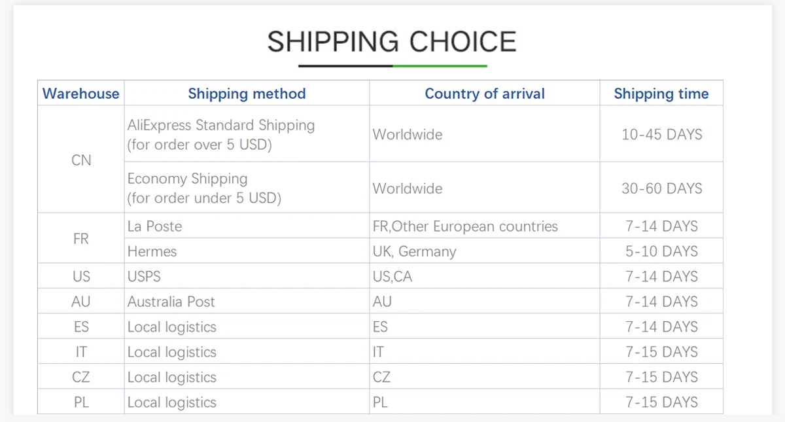Viewport: 785px width, 422px height.
Task: Select the PL warehouse cell
Action: click(x=81, y=402)
